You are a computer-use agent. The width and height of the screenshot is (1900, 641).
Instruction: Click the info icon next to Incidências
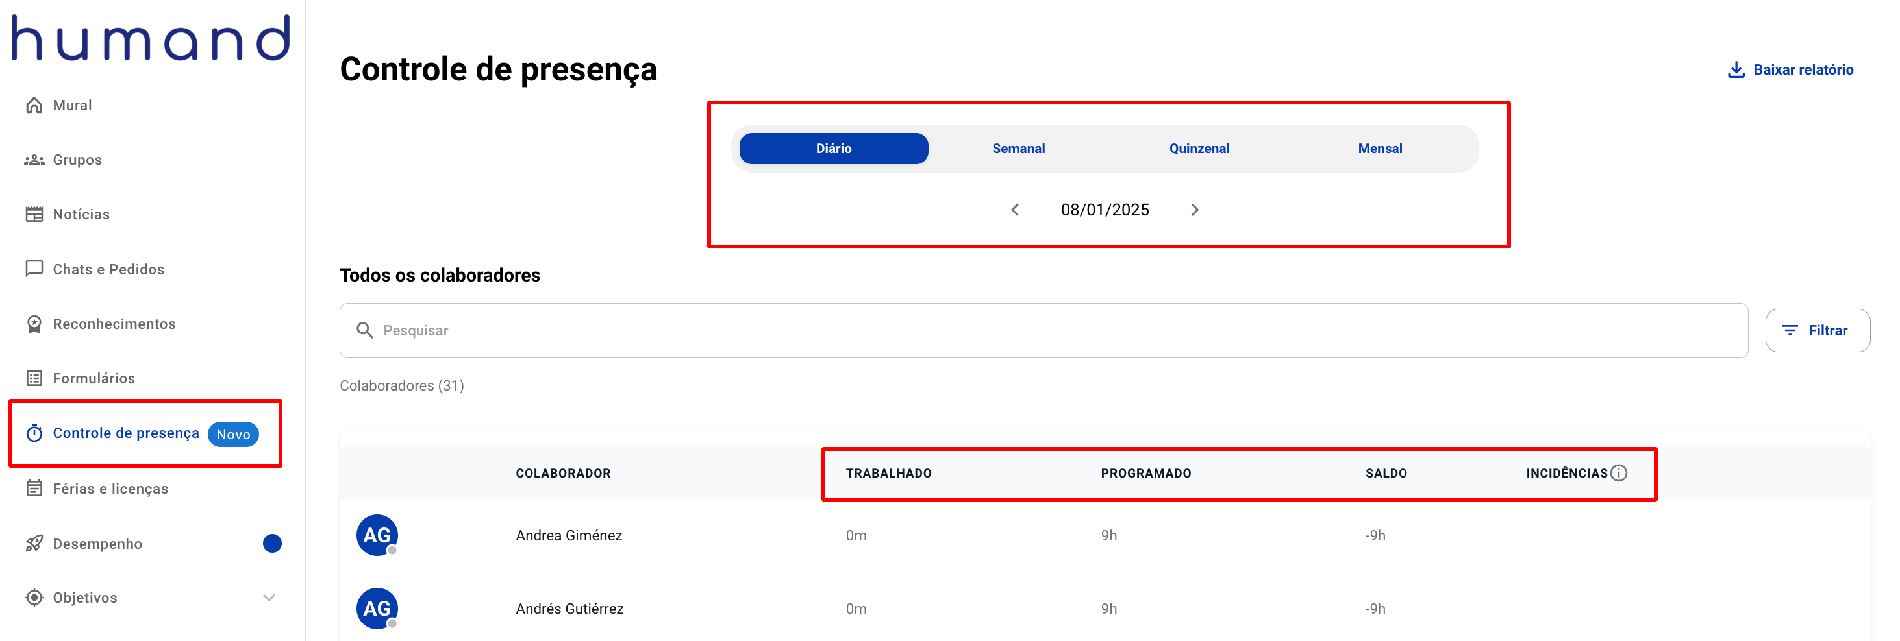(x=1619, y=473)
